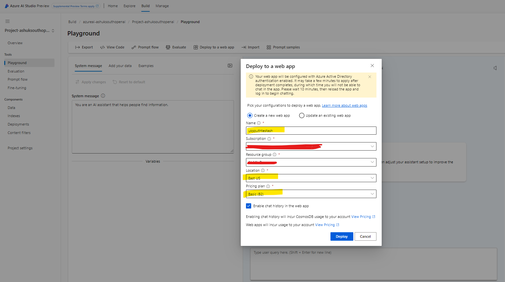Screen dimensions: 505x282
Task: Click the external link icon on Supplemental Preview Terms
Action: (x=97, y=6)
